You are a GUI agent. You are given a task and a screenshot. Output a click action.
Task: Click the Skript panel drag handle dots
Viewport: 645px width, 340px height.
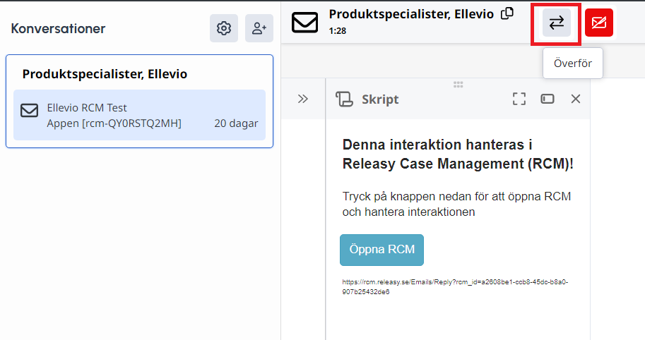pos(458,85)
